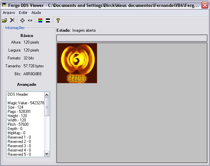
Task: Click the black bars alpha channel icon
Action: (x=48, y=20)
